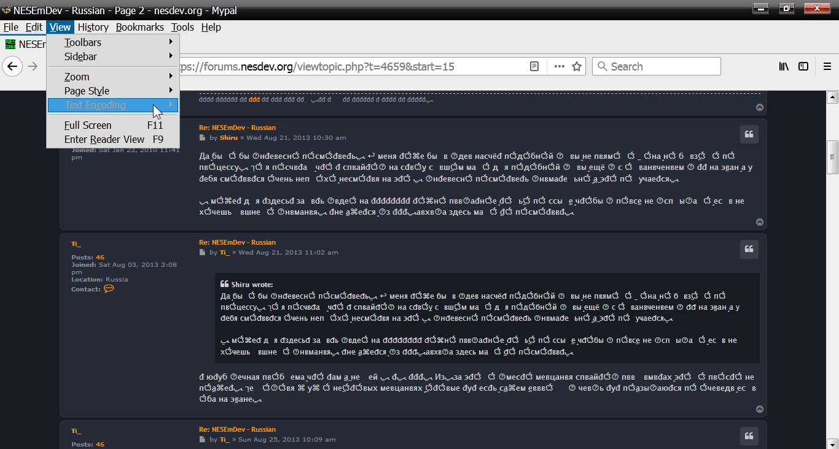Open Ti_'s contact speech bubble icon
The width and height of the screenshot is (839, 449).
[109, 288]
